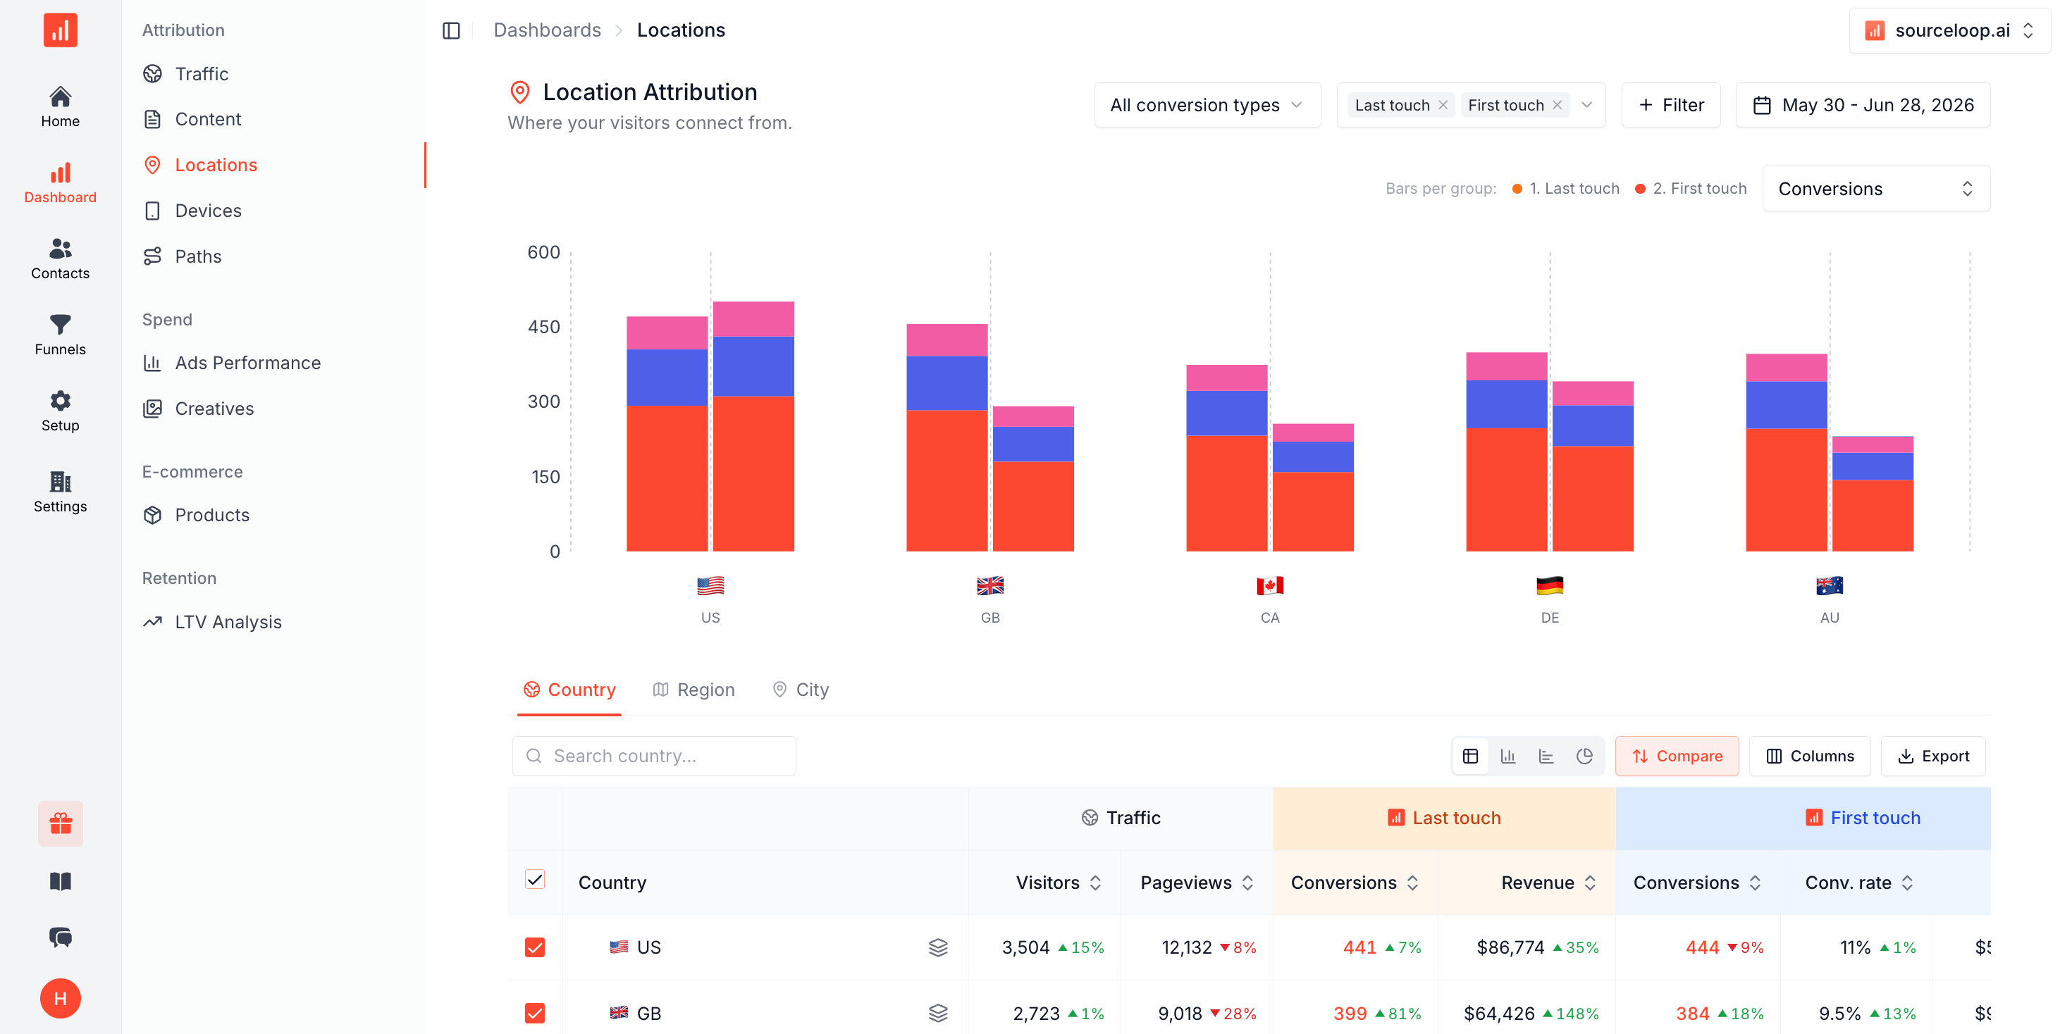Click the Last touch column group header
Image resolution: width=2072 pixels, height=1034 pixels.
click(x=1444, y=818)
